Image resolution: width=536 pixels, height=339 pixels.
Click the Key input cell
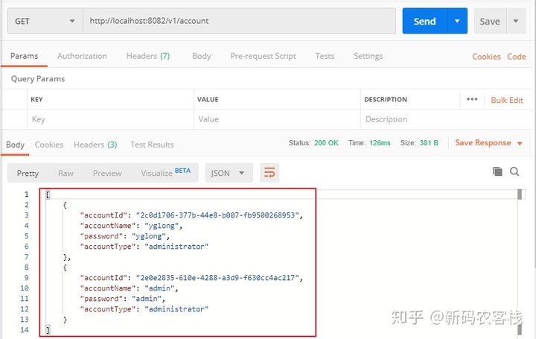coord(110,119)
